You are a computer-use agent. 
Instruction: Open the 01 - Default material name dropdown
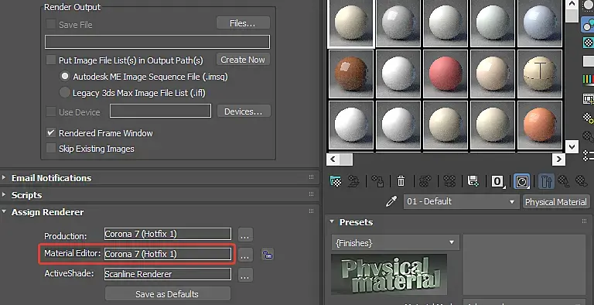[x=461, y=201]
